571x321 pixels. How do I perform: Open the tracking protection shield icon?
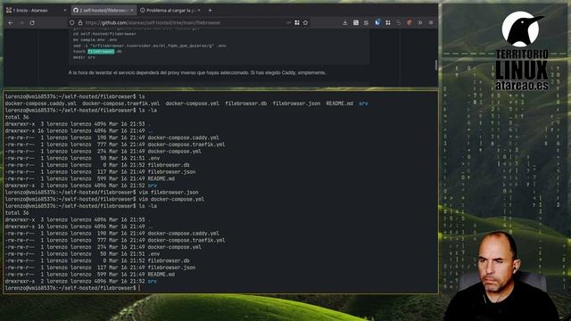(72, 22)
